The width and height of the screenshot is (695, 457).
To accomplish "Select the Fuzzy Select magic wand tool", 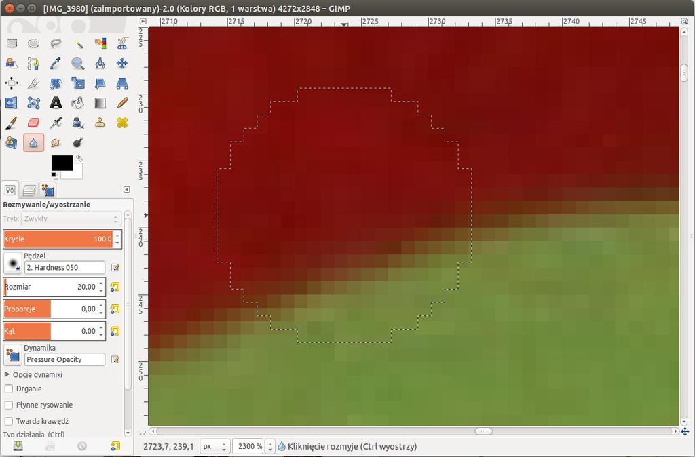I will click(x=78, y=43).
